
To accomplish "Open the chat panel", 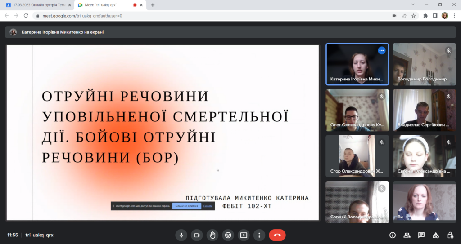I will [x=421, y=235].
